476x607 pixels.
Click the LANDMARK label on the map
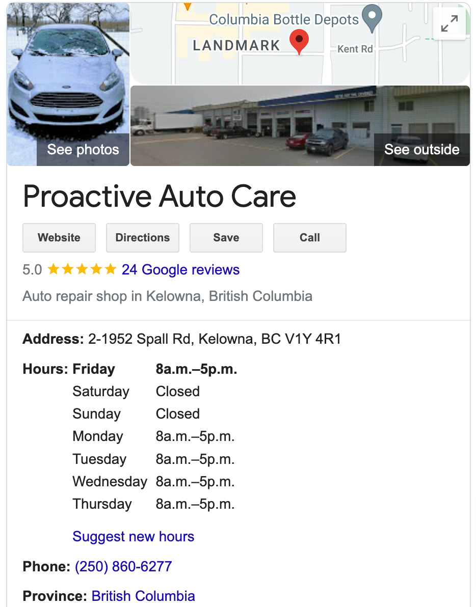236,45
